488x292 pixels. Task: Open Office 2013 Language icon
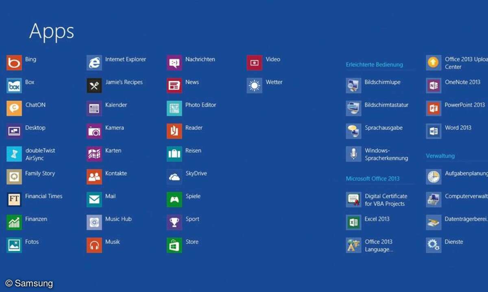354,245
